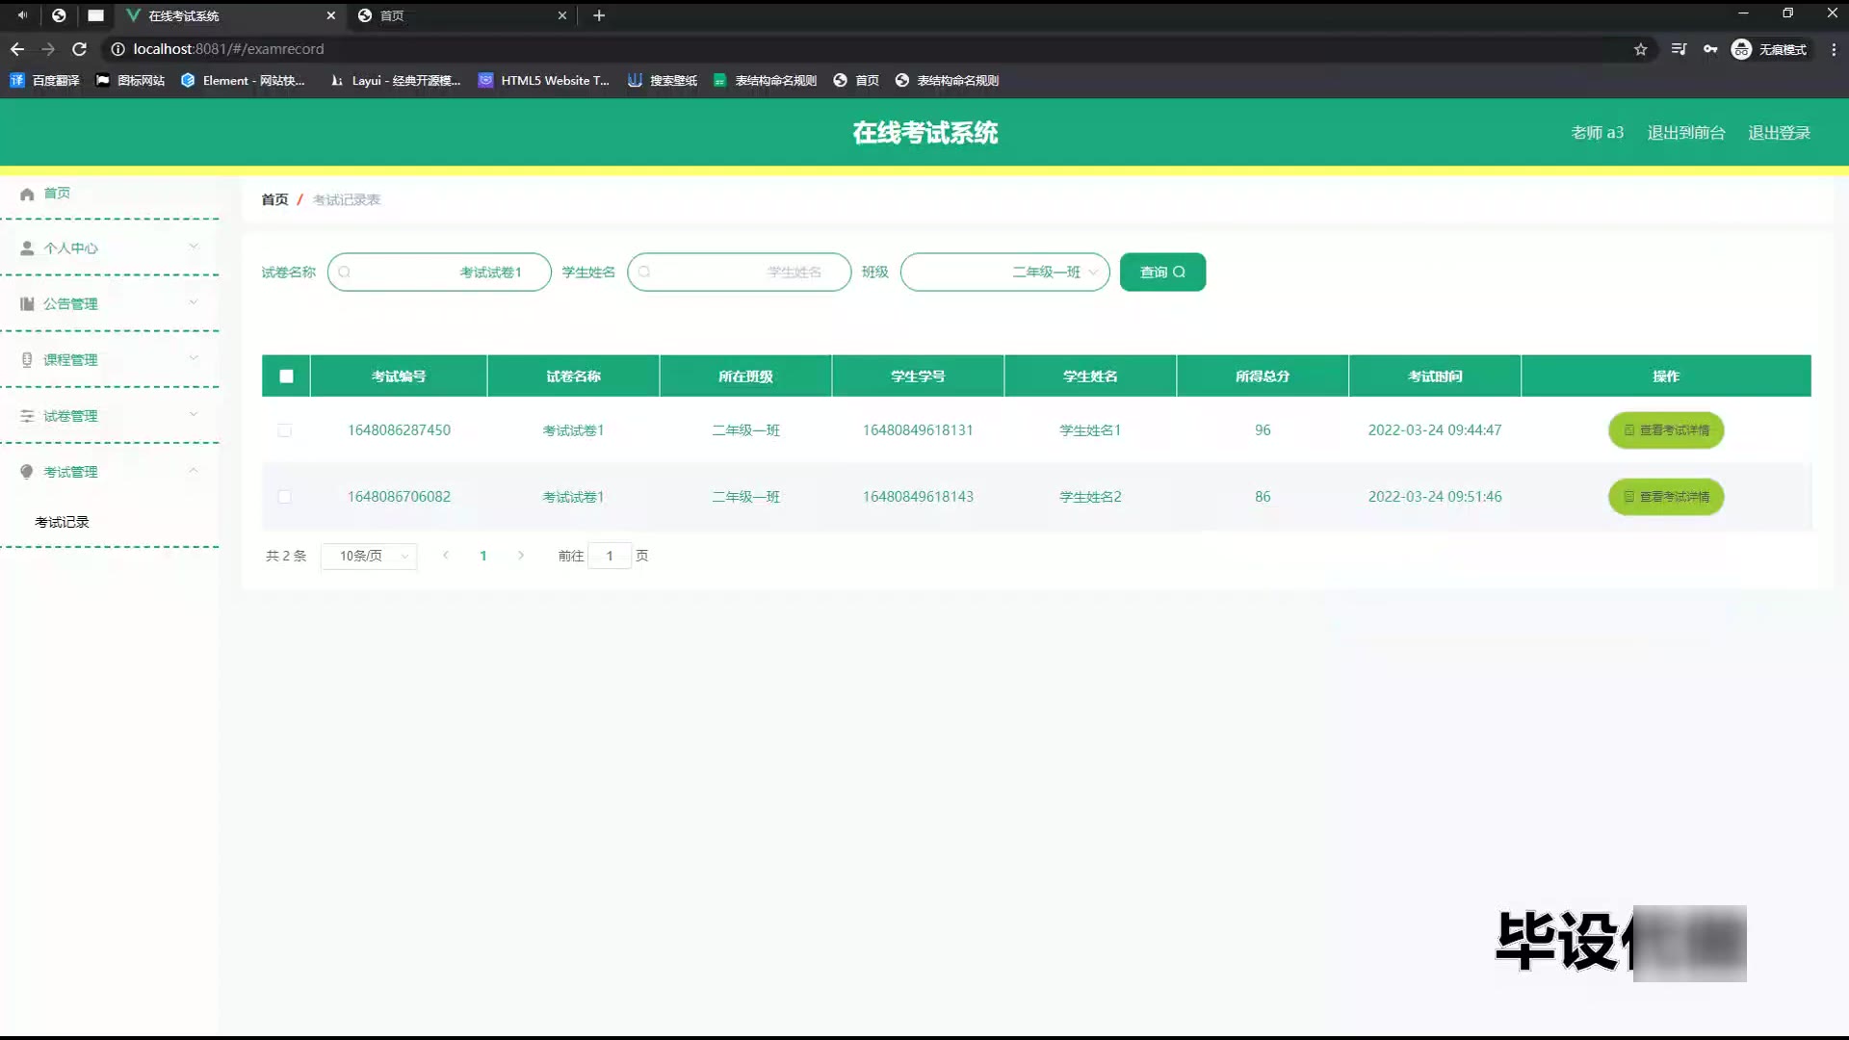The width and height of the screenshot is (1849, 1040).
Task: Click the home icon in the sidebar
Action: (x=27, y=194)
